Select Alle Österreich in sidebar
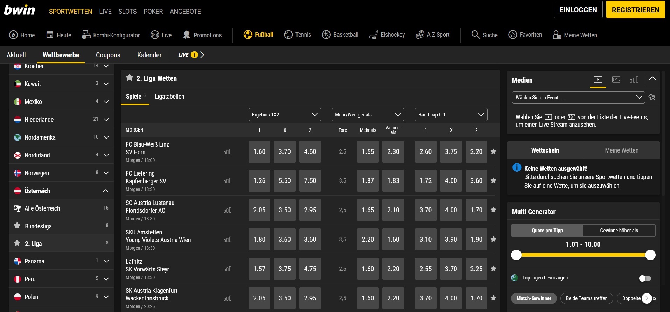670x312 pixels. click(61, 208)
